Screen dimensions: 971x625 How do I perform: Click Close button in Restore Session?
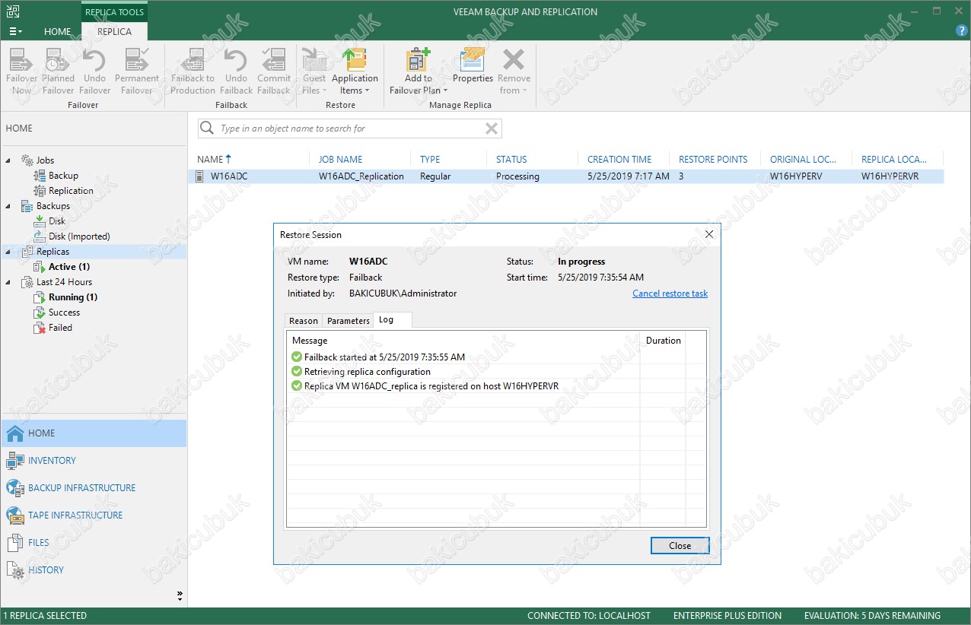(x=680, y=546)
